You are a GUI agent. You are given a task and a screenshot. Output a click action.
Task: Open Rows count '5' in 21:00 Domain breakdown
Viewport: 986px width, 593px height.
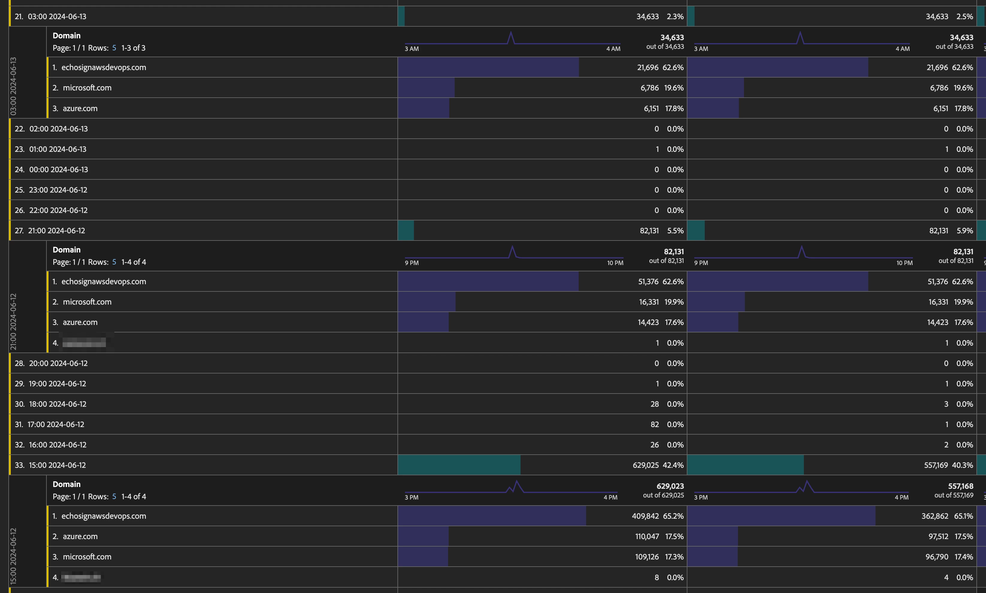114,262
